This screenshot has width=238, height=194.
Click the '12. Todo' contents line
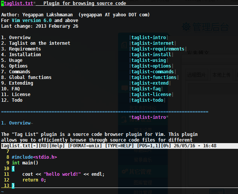coord(12,100)
